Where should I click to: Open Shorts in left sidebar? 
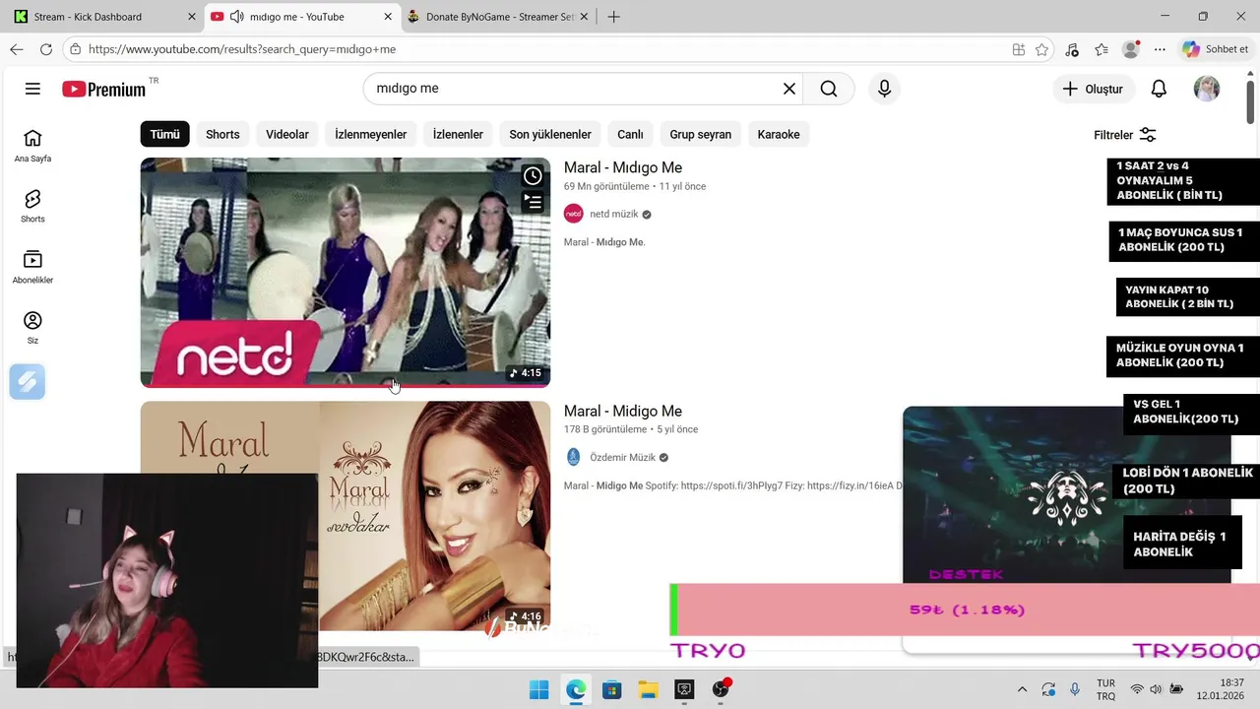click(x=32, y=206)
